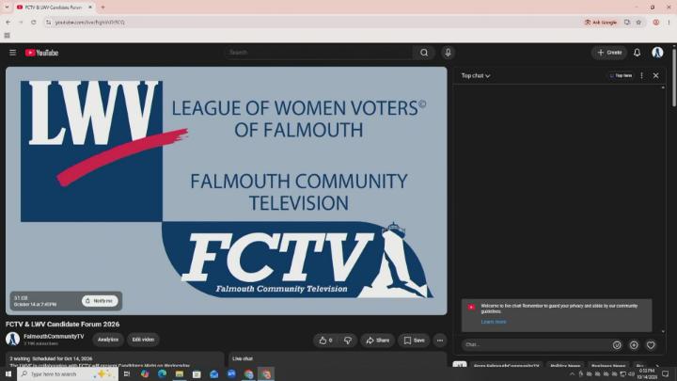Click the Ask Google button in address bar
This screenshot has width=677, height=381.
(x=601, y=22)
